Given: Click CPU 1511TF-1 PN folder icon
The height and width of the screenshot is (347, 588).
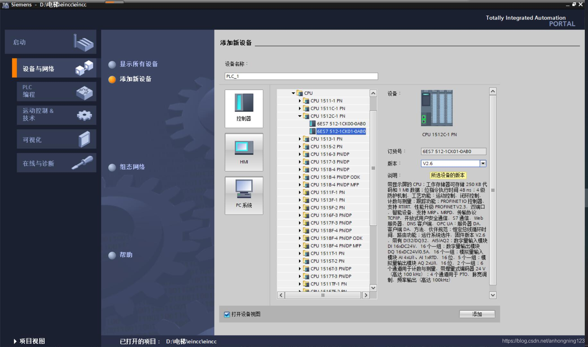Looking at the screenshot, I should point(306,284).
